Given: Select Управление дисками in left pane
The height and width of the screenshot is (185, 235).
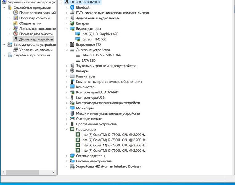Looking at the screenshot, I should pos(36,50).
